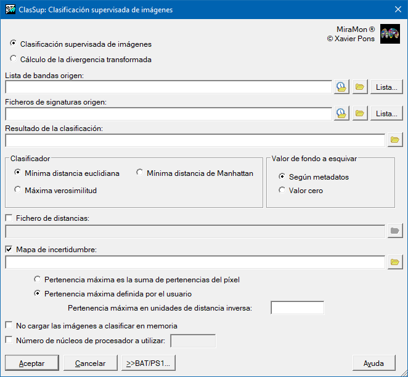
Task: Click the MiraMon logo icon
Action: coord(390,34)
